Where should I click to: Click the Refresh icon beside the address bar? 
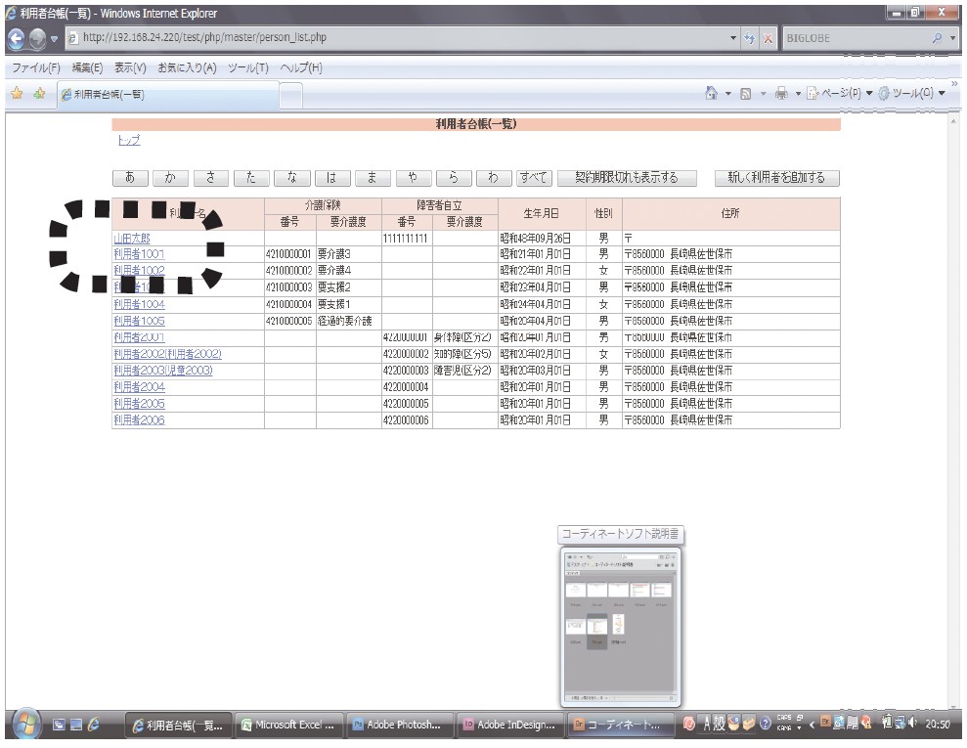749,38
